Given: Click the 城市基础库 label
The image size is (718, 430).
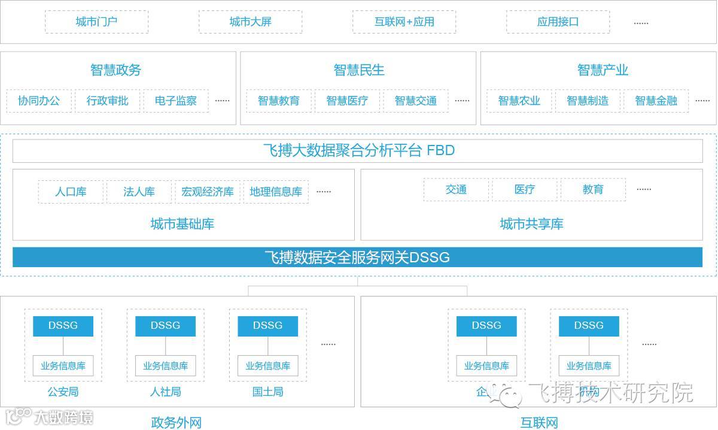Looking at the screenshot, I should point(182,225).
